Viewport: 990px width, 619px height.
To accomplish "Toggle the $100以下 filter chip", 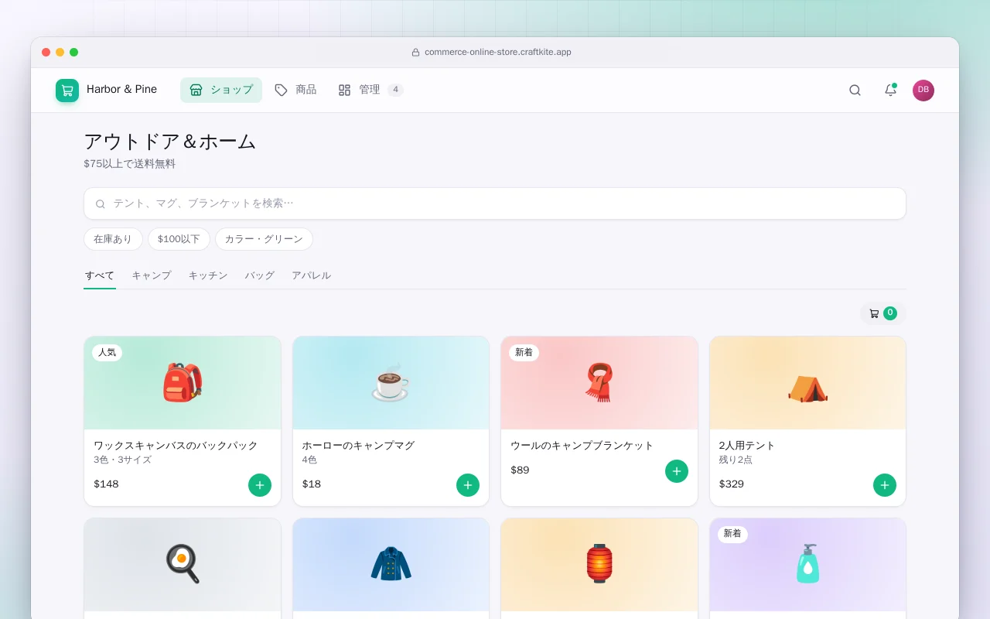I will tap(179, 239).
